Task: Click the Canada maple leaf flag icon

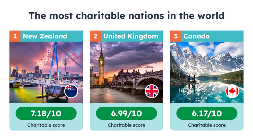Action: point(232,91)
